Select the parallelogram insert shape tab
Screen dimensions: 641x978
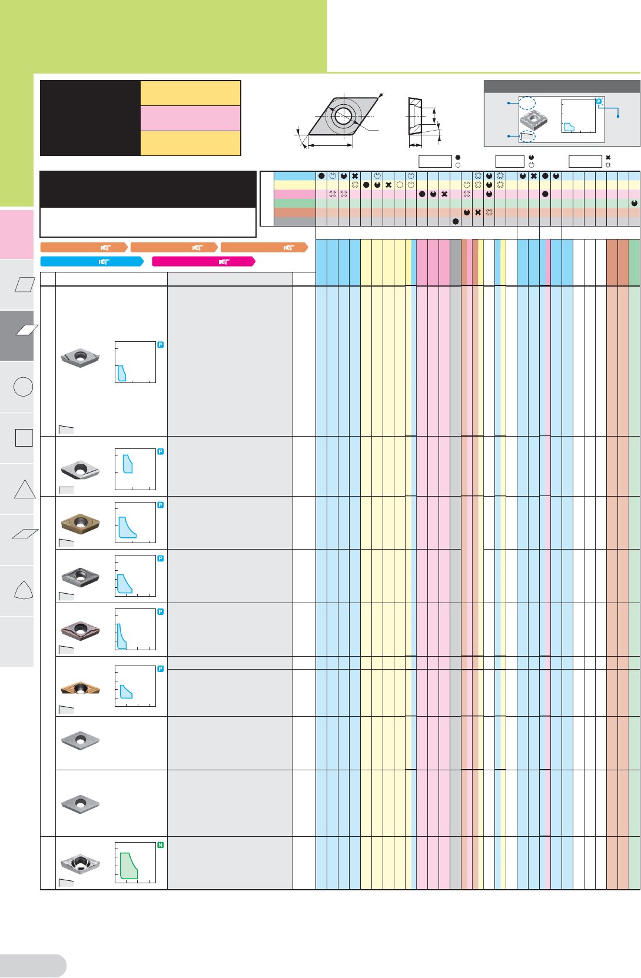[16, 284]
